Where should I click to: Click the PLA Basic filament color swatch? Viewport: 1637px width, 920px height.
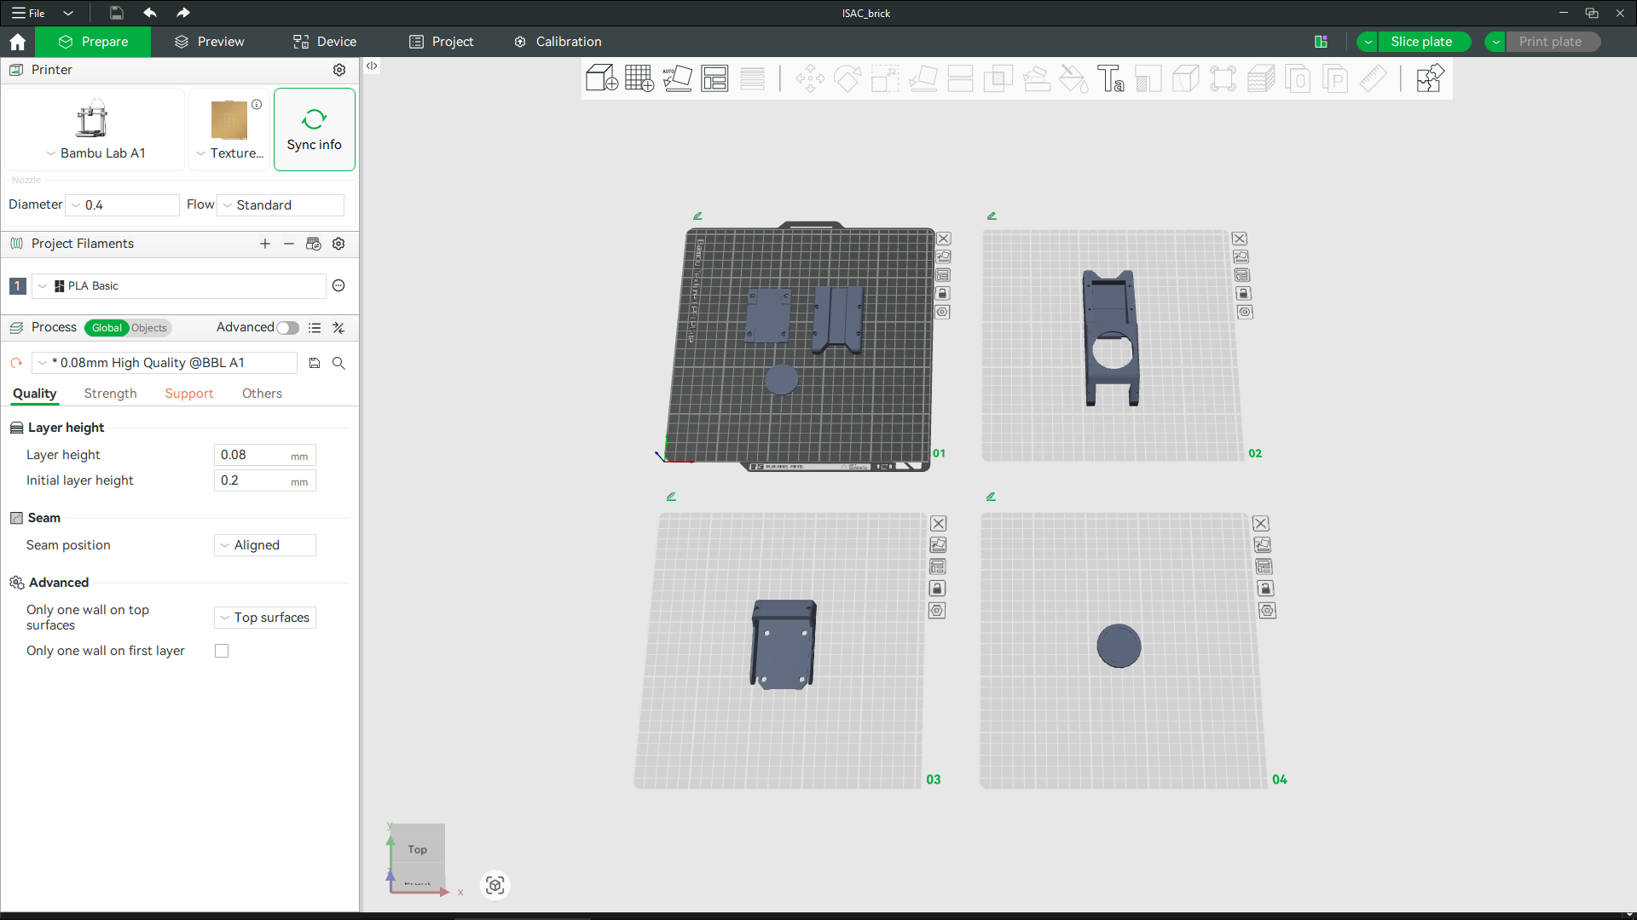point(59,286)
